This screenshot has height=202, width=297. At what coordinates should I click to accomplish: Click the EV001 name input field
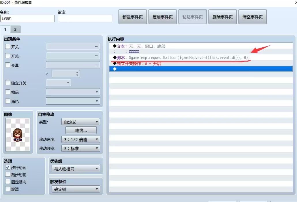[x=27, y=18]
